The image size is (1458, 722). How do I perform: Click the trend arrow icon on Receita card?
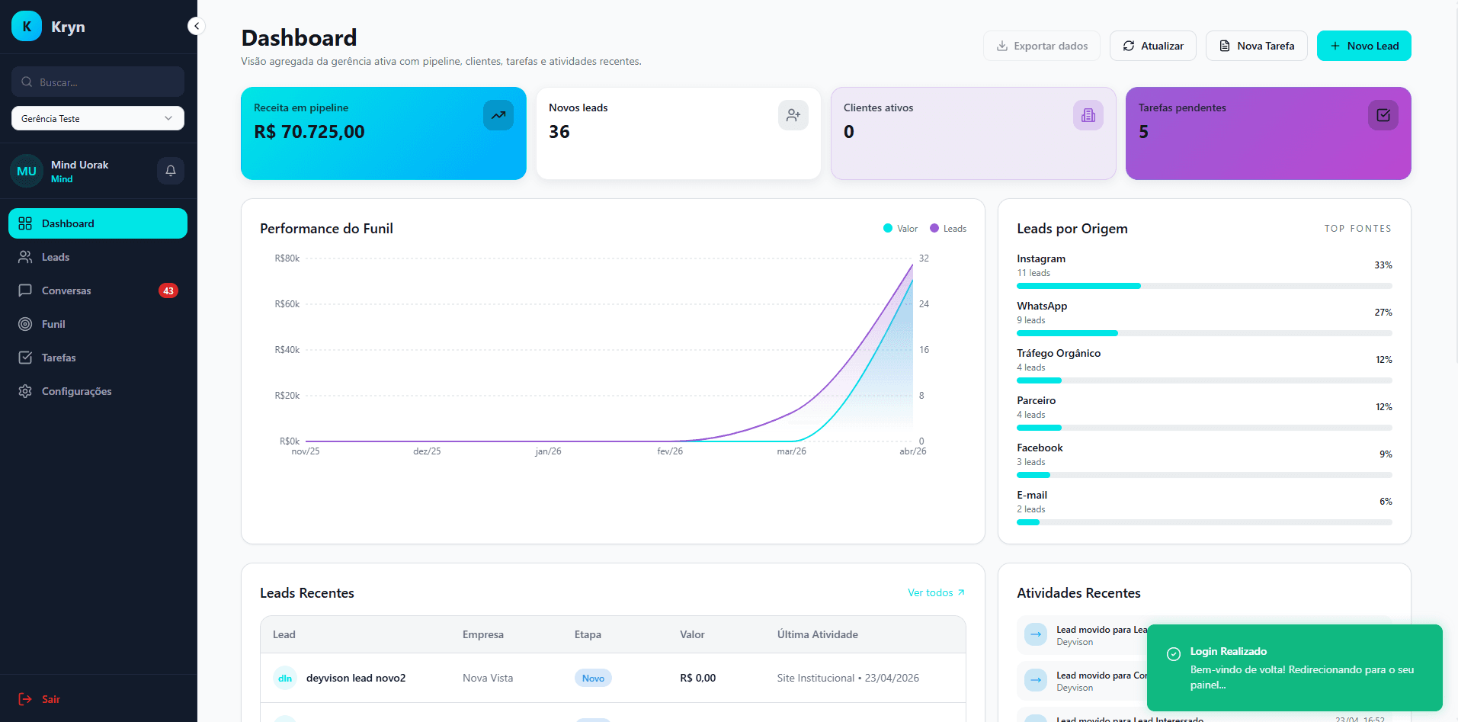[498, 115]
